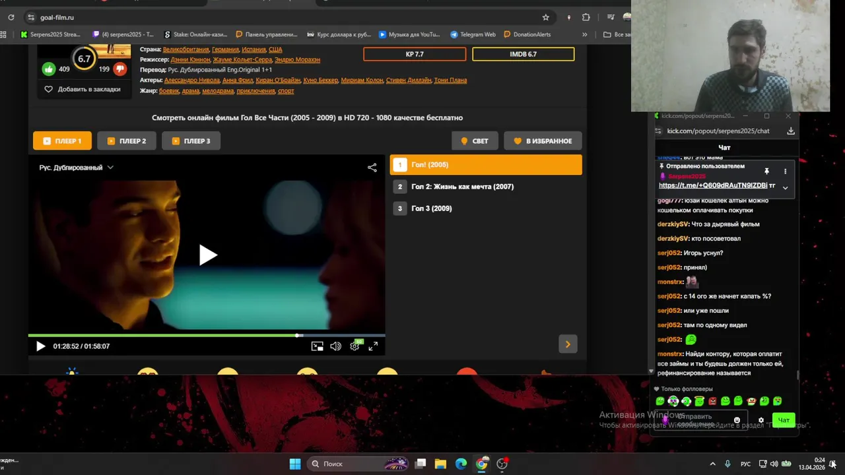The height and width of the screenshot is (475, 845).
Task: Open the Великобритания country link
Action: [186, 49]
